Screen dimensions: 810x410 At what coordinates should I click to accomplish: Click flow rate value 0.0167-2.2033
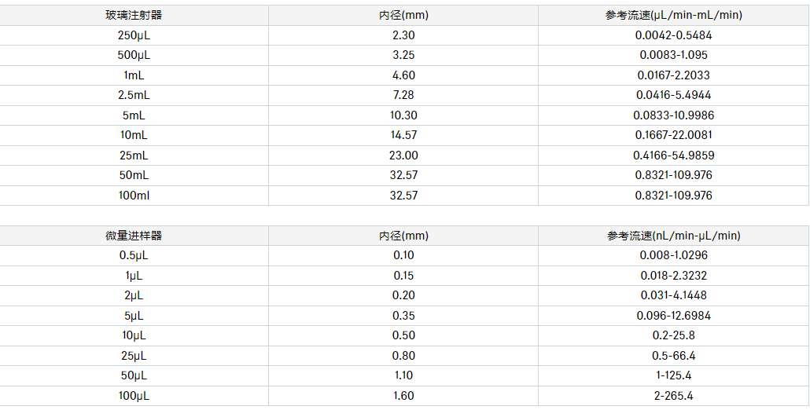pos(673,75)
